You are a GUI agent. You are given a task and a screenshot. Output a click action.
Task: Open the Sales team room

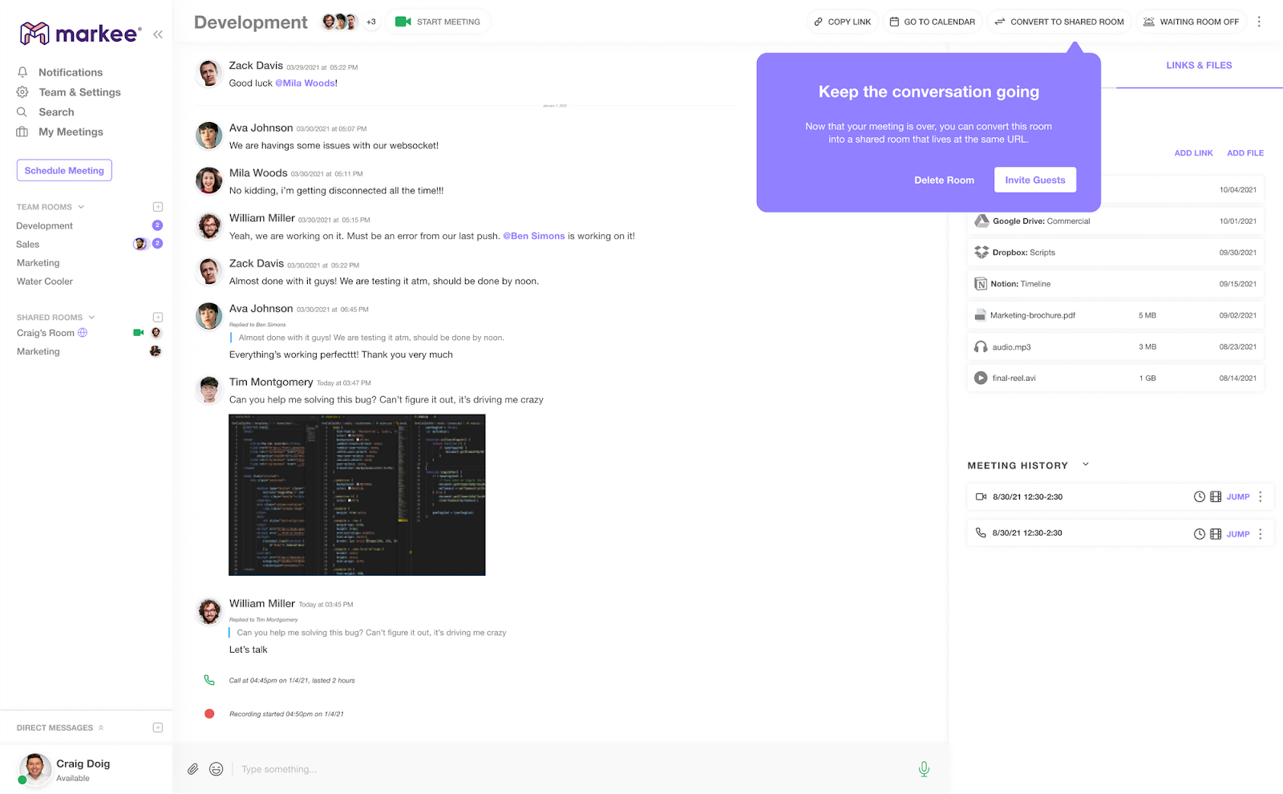[x=28, y=245]
